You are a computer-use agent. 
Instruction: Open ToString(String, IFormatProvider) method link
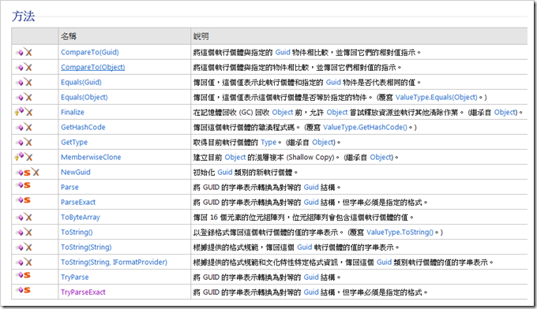[x=114, y=262]
